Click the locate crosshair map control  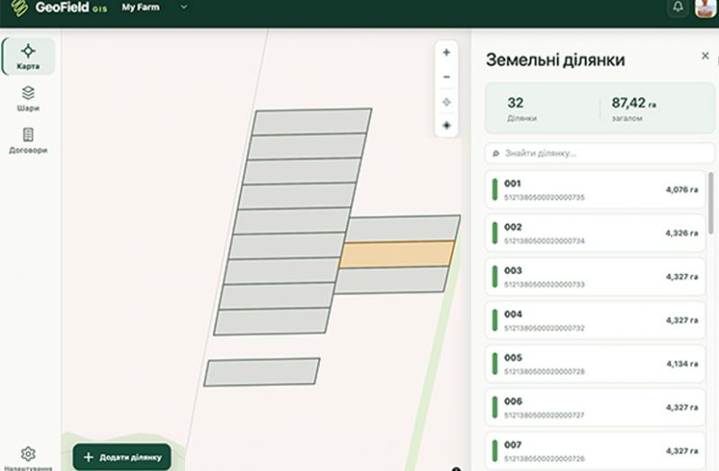point(446,102)
